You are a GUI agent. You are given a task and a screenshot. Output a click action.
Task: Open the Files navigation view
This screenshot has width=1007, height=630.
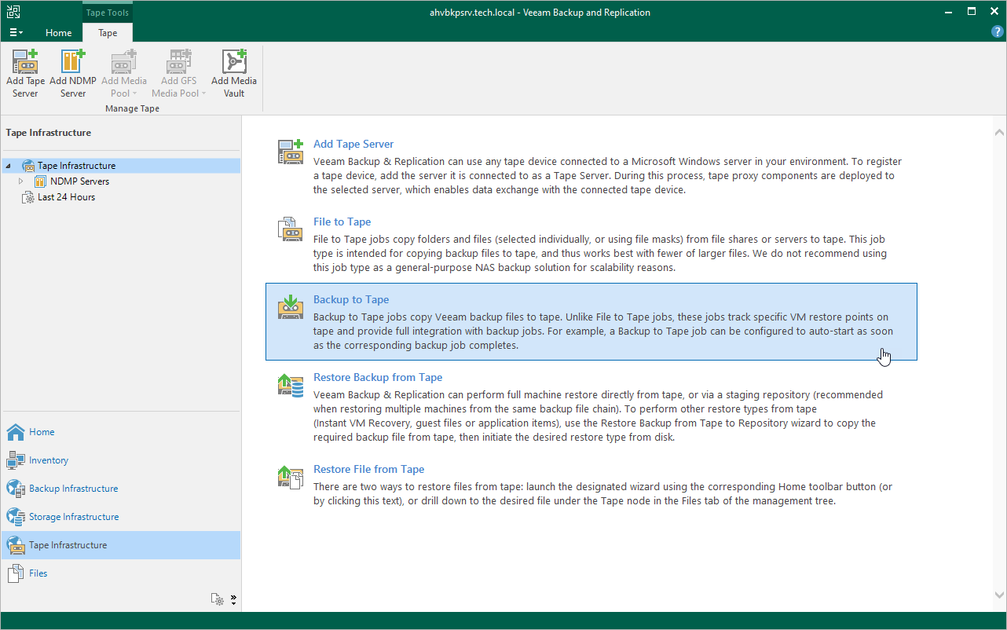[x=120, y=573]
